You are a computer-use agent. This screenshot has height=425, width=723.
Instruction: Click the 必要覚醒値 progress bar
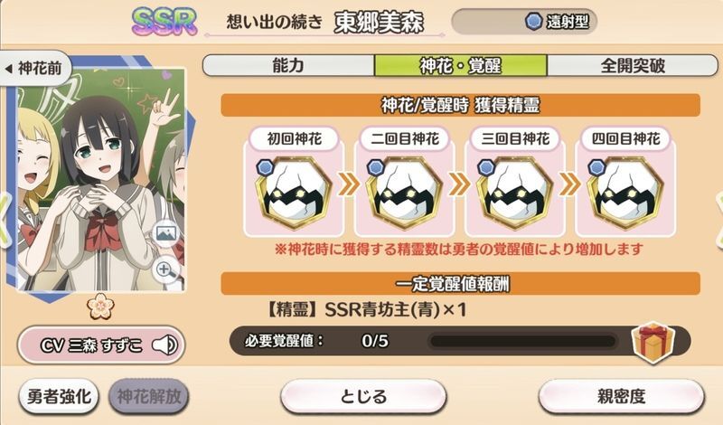(x=522, y=342)
